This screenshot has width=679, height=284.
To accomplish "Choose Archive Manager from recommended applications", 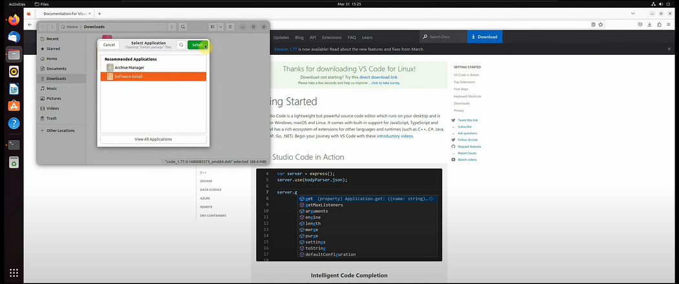I will point(153,67).
